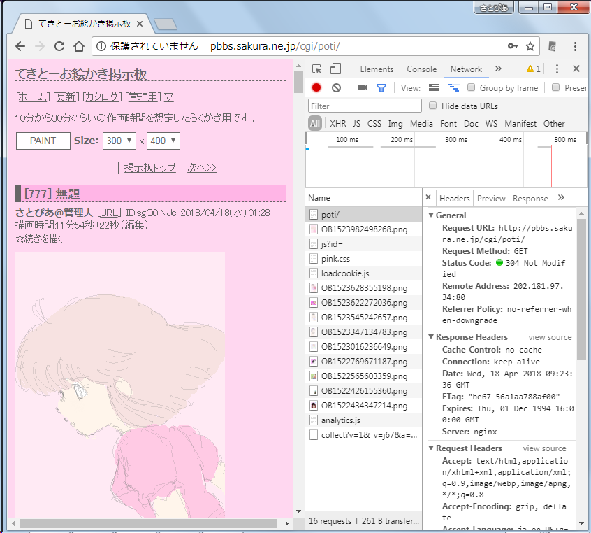Image resolution: width=591 pixels, height=533 pixels.
Task: Open the Headers tab
Action: coord(454,198)
